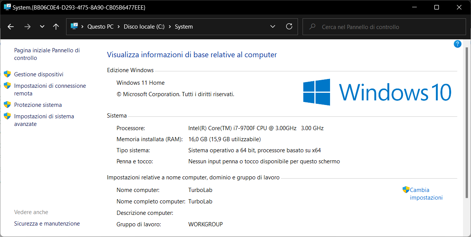
Task: Click the Sistema operativo a 64 bit text
Action: [x=254, y=150]
